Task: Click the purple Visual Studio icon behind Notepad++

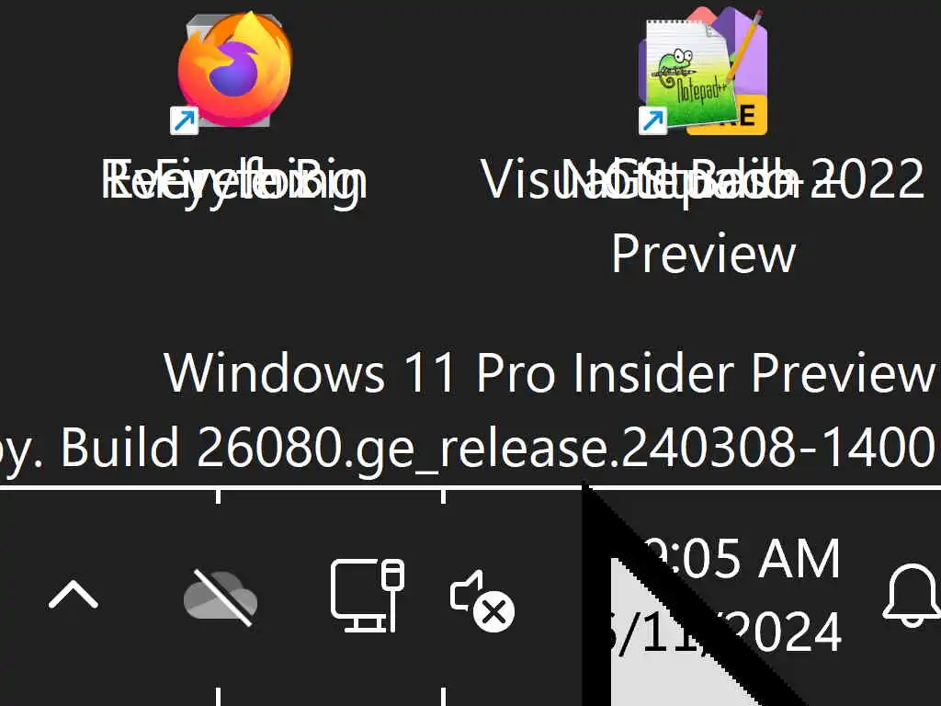Action: point(748,47)
